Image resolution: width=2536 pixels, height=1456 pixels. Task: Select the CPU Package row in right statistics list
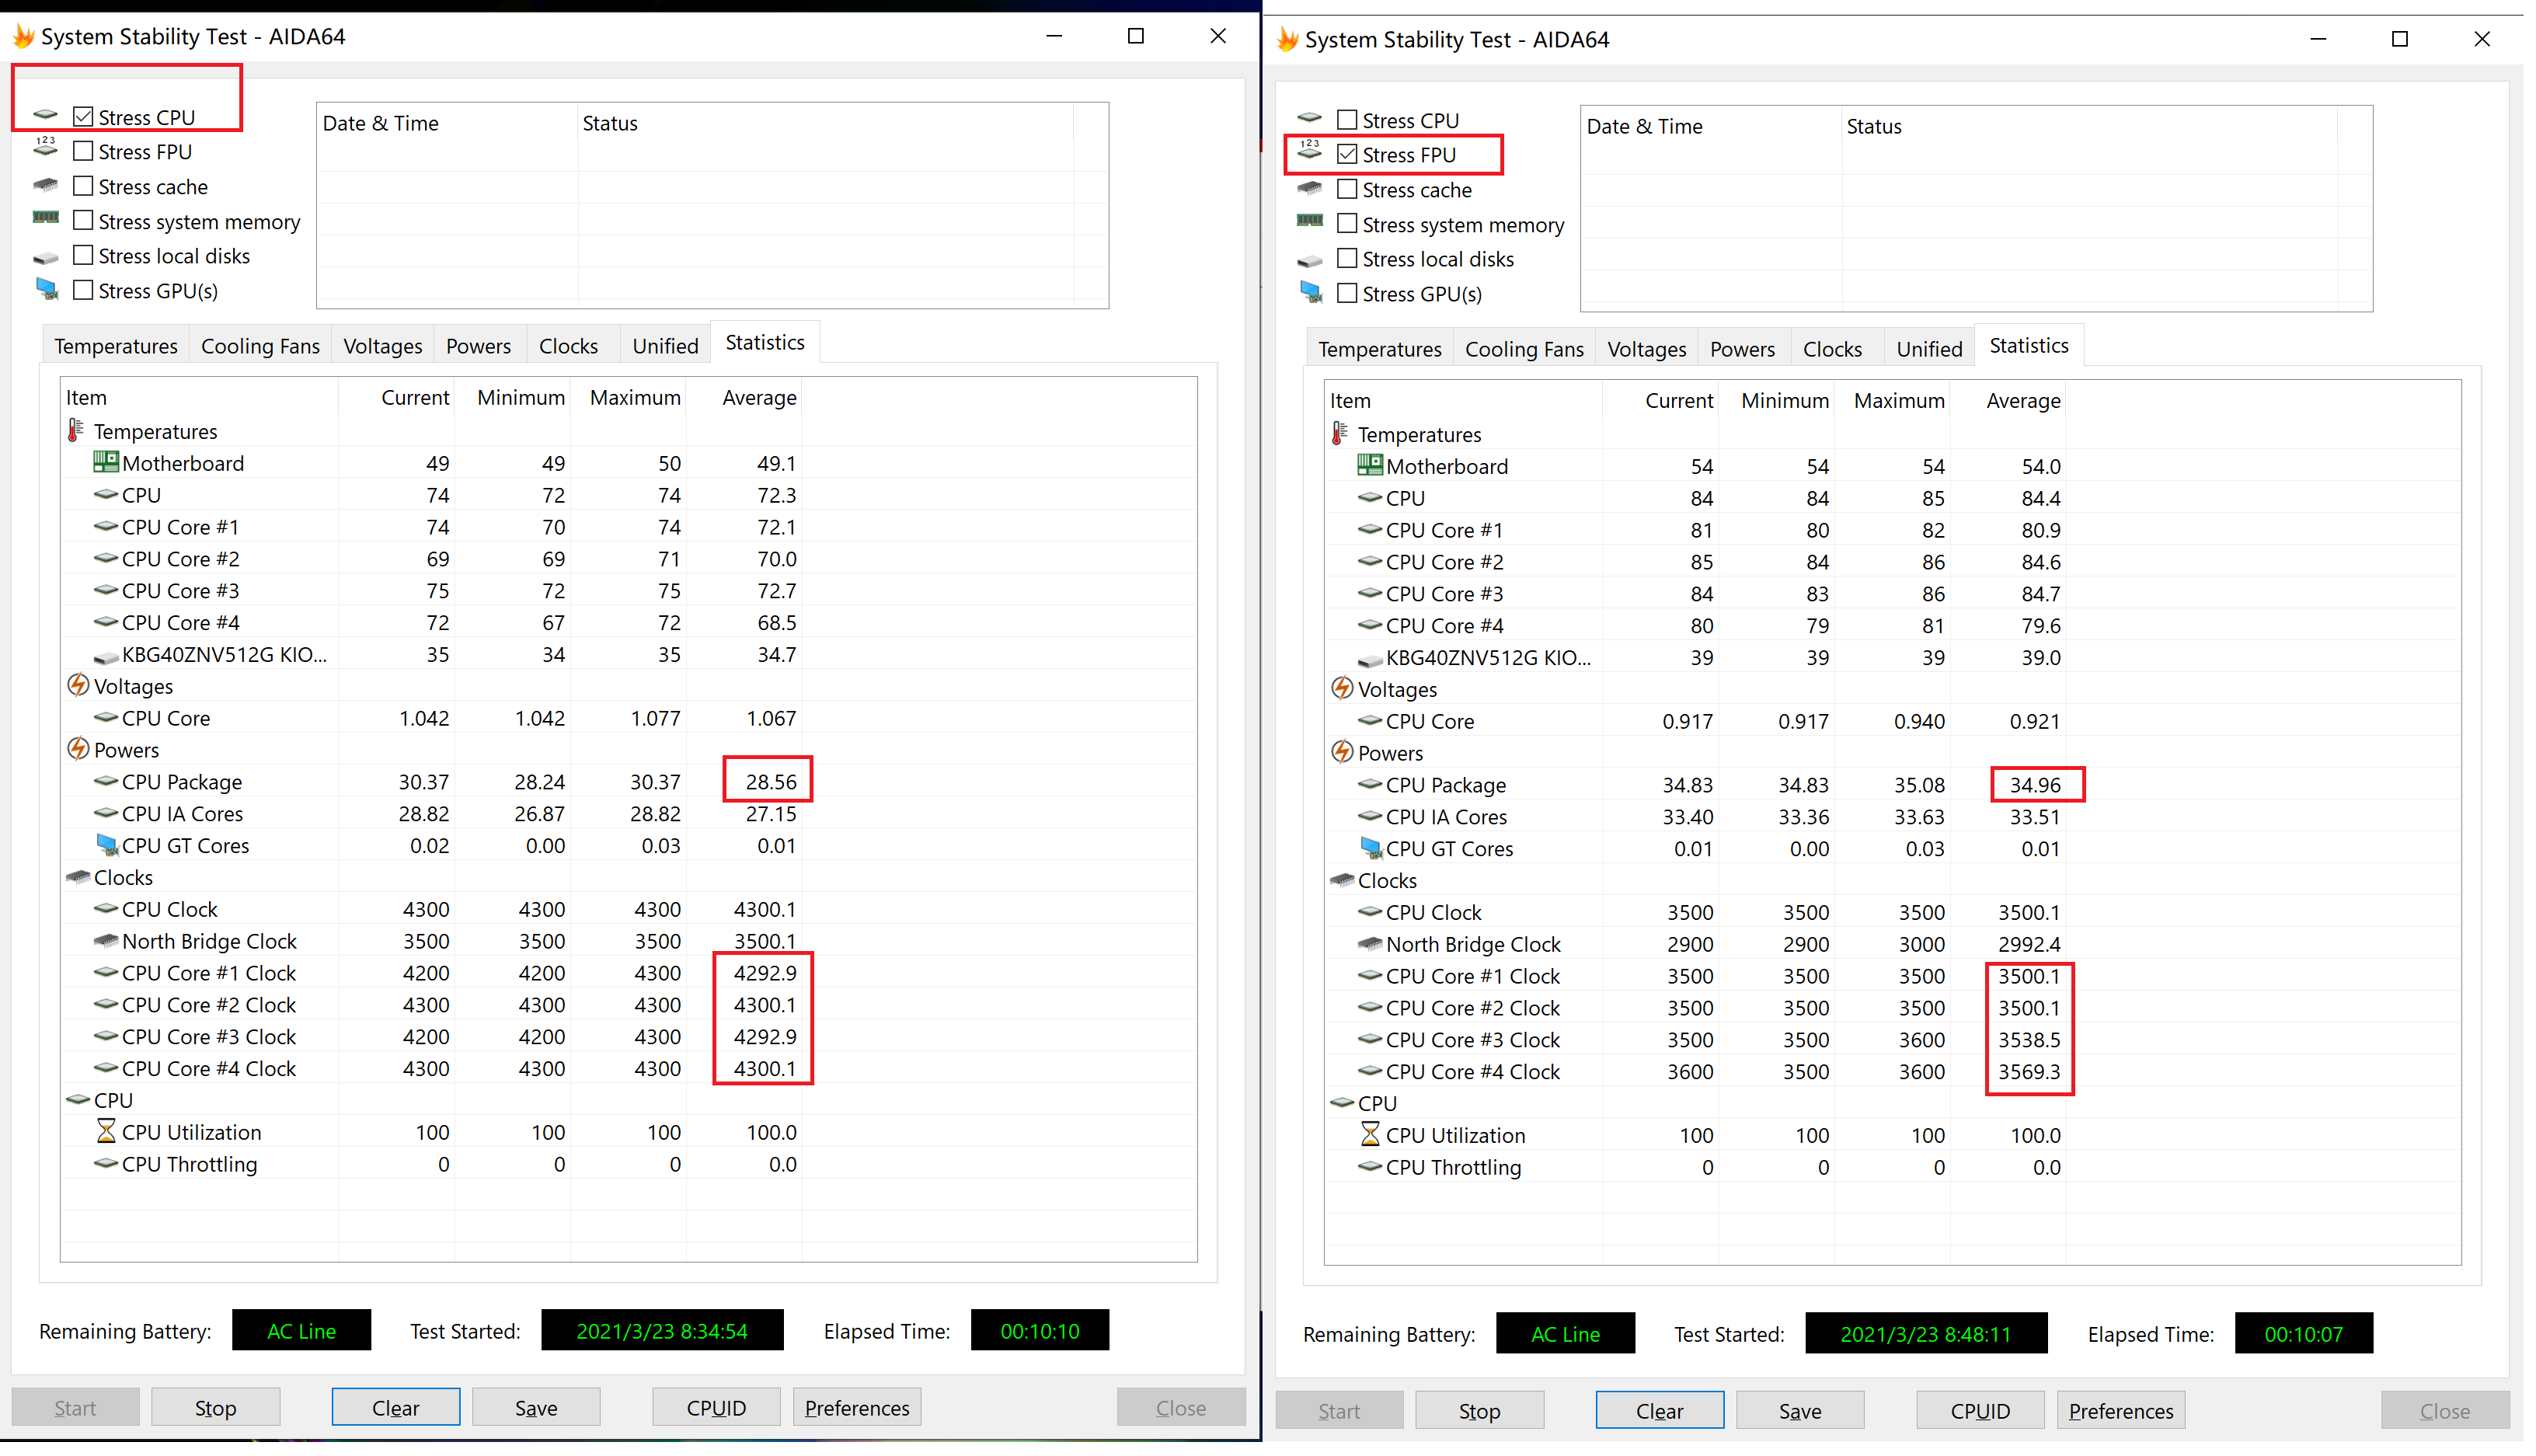[1446, 786]
